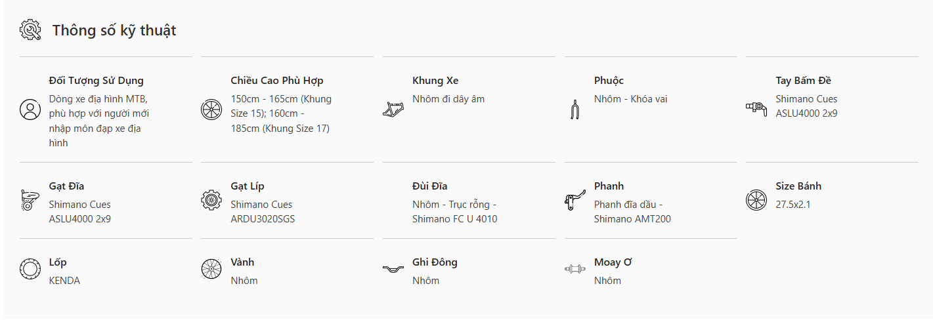933x324 pixels.
Task: Click the hub icon for Moay Ơ
Action: [575, 269]
